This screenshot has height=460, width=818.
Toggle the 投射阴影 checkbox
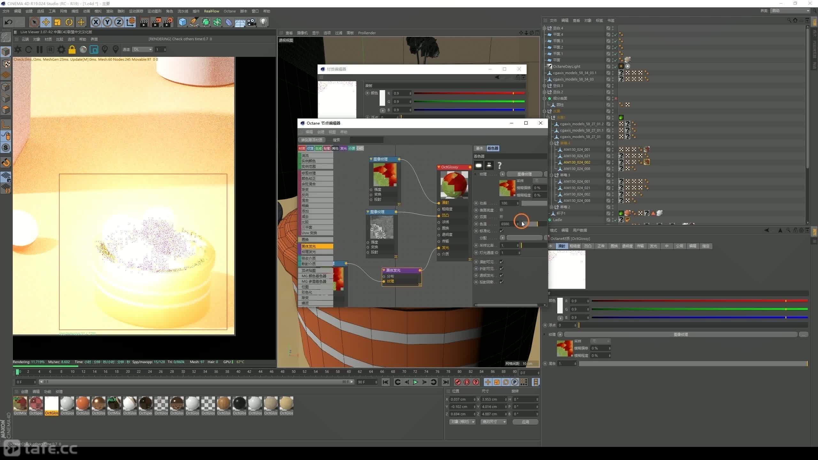[501, 282]
